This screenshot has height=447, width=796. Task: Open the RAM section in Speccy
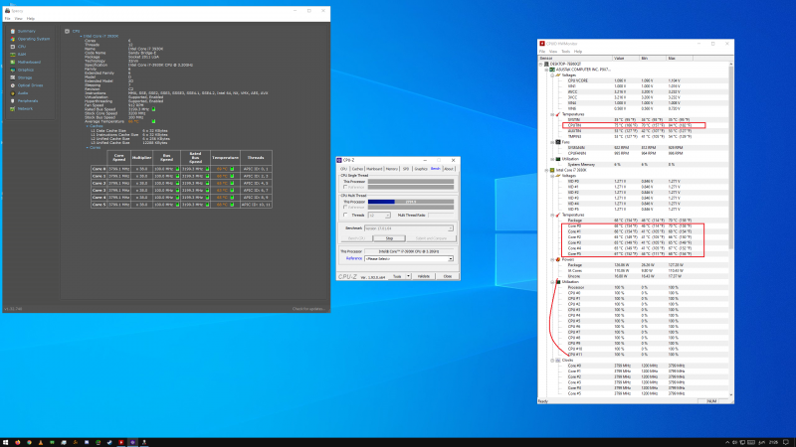[24, 54]
